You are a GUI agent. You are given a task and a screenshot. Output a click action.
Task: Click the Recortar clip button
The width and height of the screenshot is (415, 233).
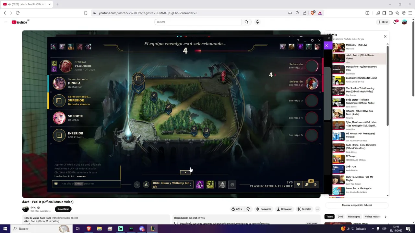coord(304,209)
